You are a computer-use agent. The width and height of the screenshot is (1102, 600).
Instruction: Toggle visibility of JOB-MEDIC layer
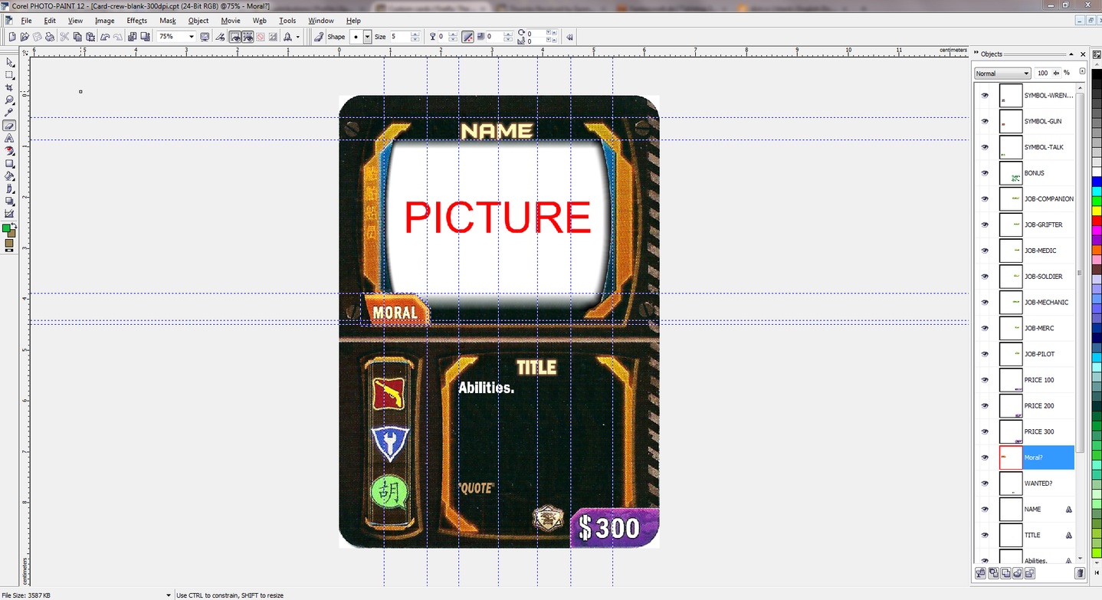985,251
